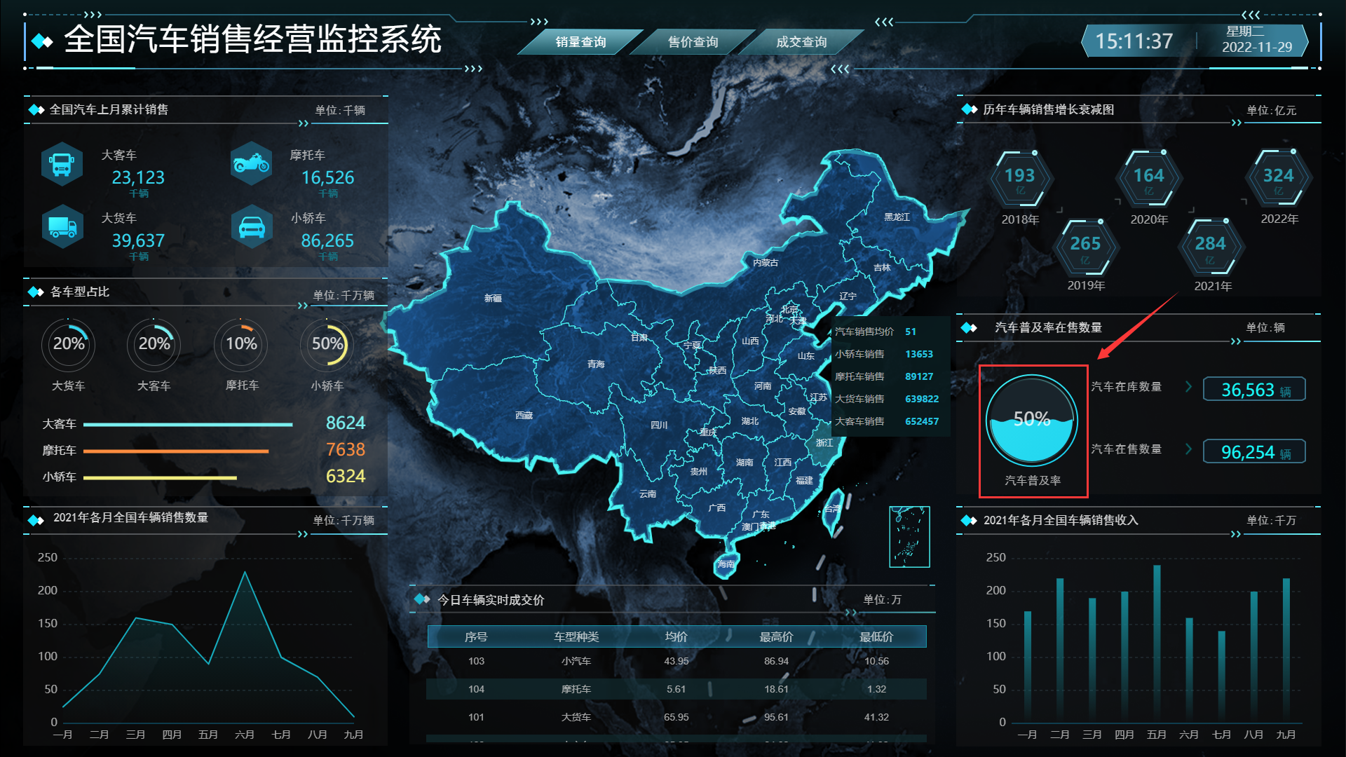This screenshot has height=757, width=1346.
Task: Select 黑龙江 province on the map
Action: (x=897, y=217)
